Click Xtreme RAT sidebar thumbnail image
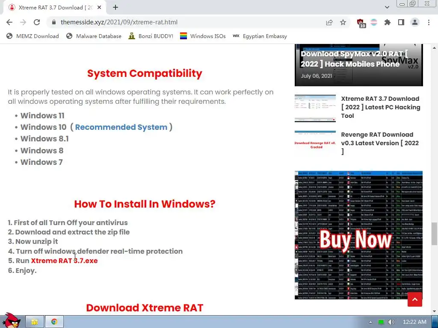The image size is (438, 328). [315, 108]
